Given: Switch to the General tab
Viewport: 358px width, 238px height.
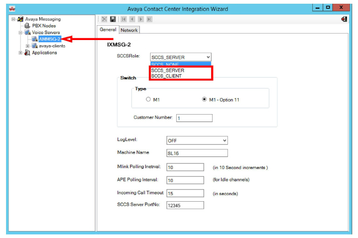Looking at the screenshot, I should click(x=108, y=29).
